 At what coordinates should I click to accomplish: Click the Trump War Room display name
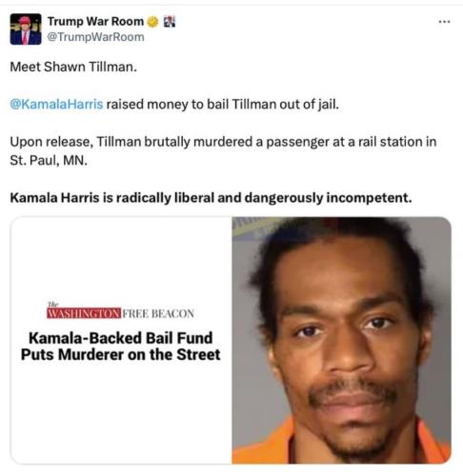(x=95, y=22)
